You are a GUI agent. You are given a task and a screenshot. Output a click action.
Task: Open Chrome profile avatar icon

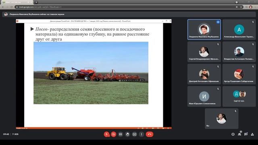tap(251, 7)
